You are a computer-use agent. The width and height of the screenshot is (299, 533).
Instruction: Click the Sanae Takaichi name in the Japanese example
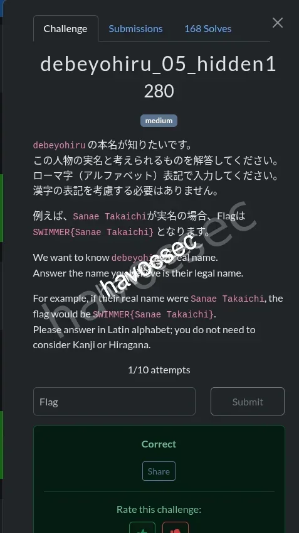(110, 216)
